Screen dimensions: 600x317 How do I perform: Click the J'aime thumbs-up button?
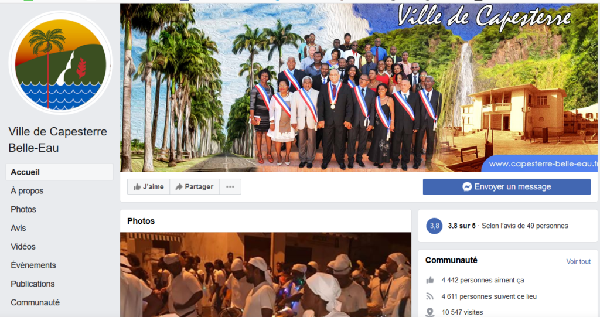[148, 187]
